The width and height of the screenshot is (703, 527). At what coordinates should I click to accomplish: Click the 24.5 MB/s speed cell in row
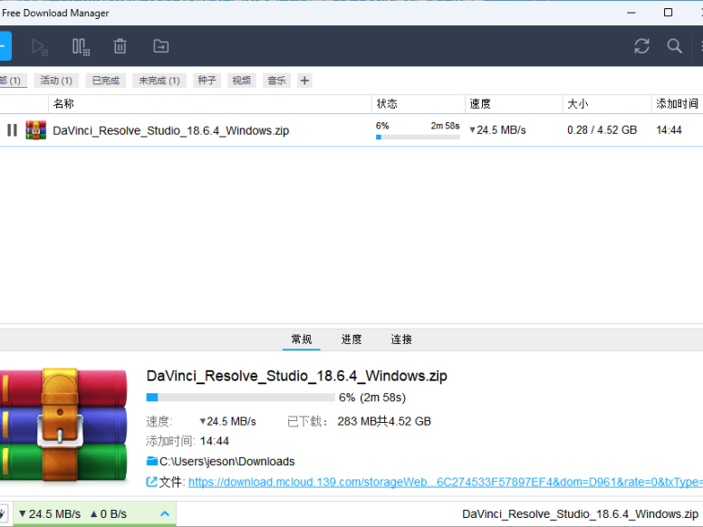[x=497, y=130]
